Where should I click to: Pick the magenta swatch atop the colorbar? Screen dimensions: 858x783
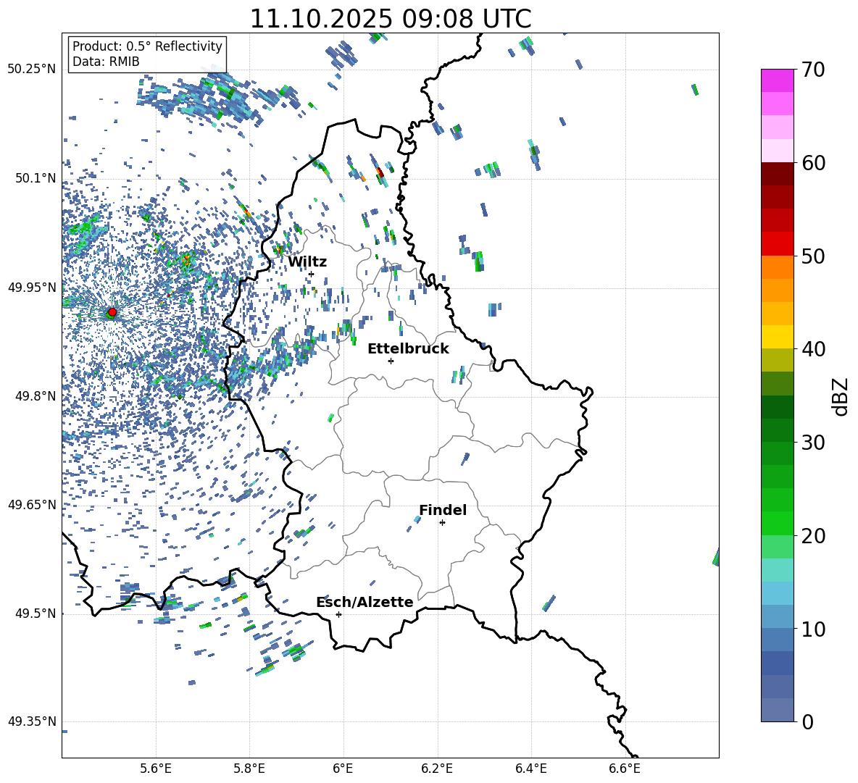(778, 80)
